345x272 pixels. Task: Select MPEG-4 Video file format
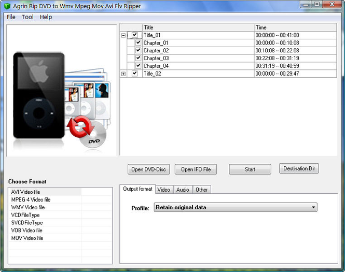31,199
